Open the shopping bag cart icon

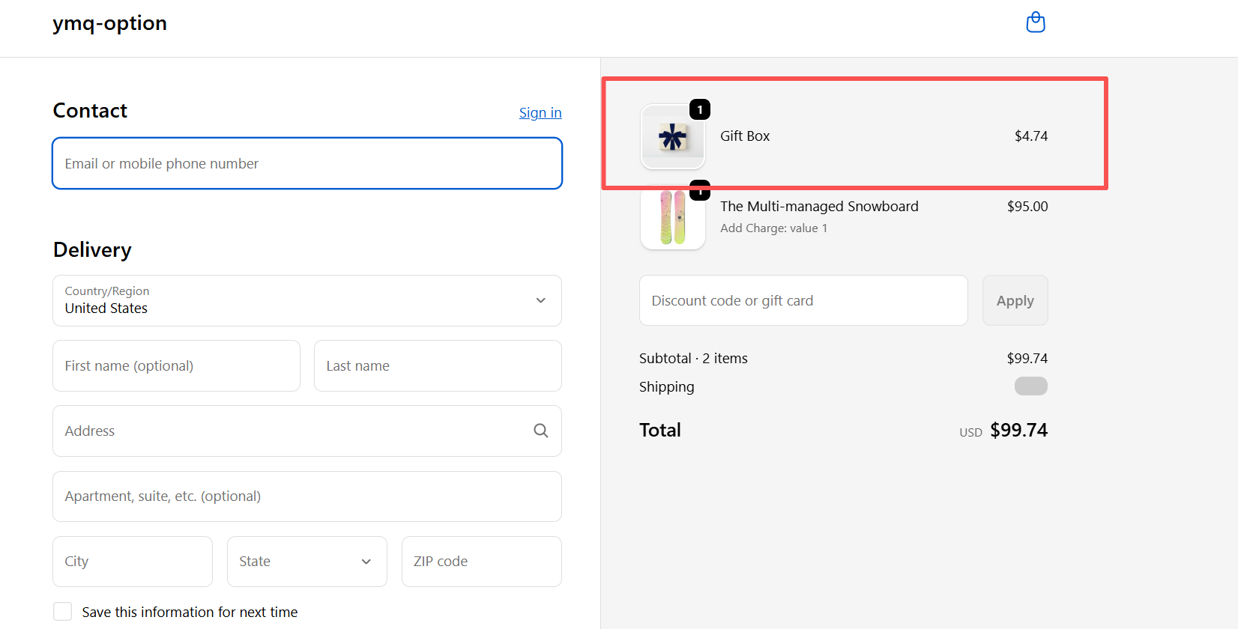1035,22
